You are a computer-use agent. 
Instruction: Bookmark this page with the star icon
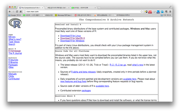[142, 11]
